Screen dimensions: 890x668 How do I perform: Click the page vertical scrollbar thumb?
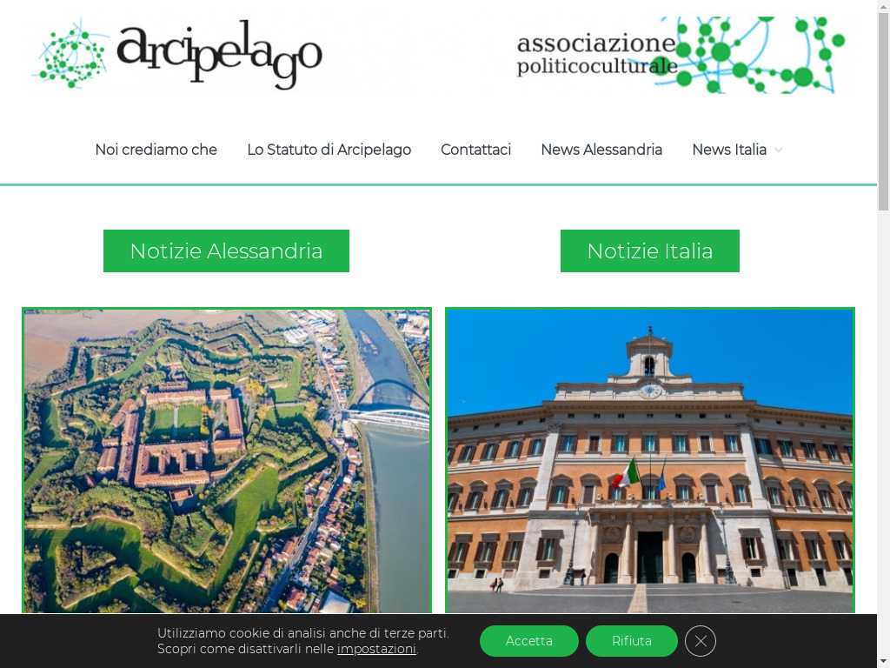[883, 110]
